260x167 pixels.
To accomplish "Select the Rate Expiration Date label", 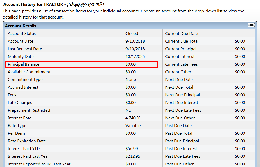I will (27, 141).
